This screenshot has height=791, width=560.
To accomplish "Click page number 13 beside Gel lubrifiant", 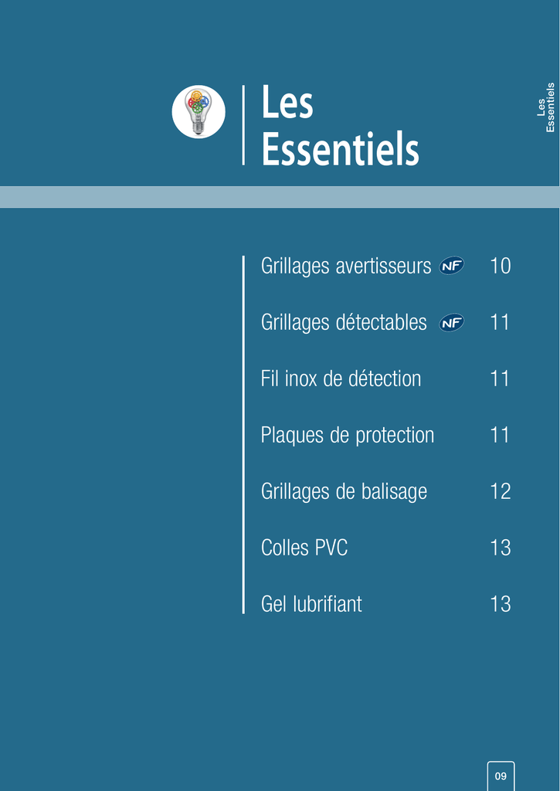I will [x=500, y=604].
